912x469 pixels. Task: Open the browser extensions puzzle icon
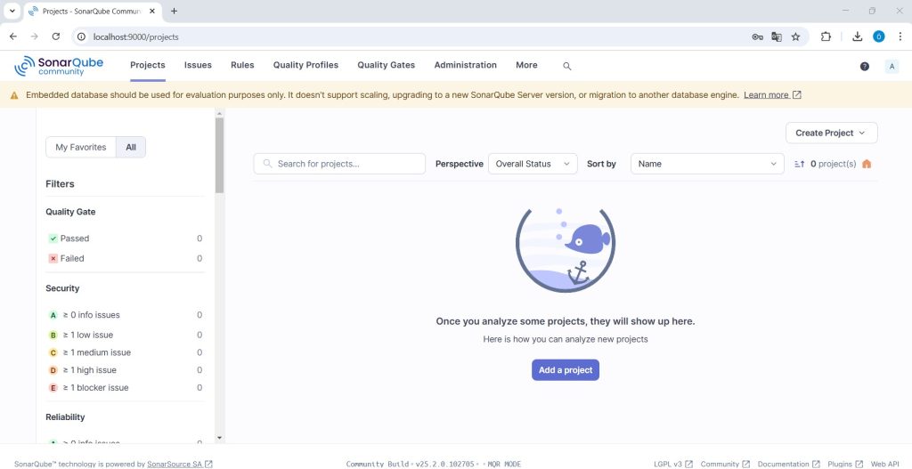pyautogui.click(x=826, y=36)
